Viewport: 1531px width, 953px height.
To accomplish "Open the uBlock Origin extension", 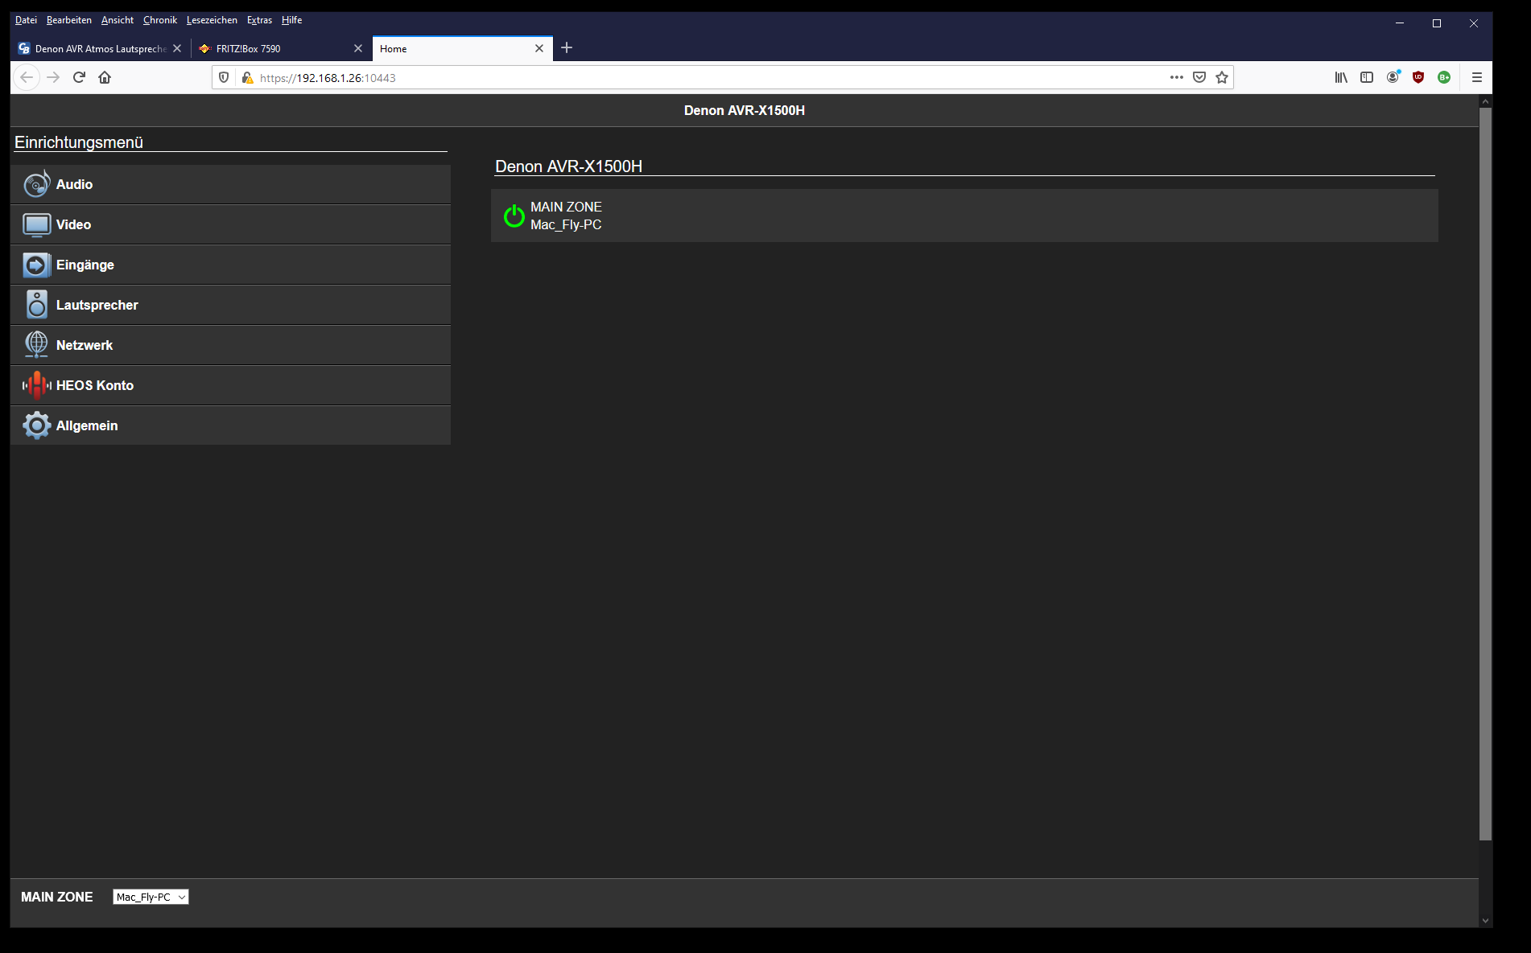I will click(1418, 77).
